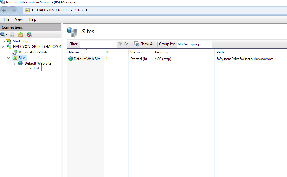Open the Group by No Grouping dropdown

pyautogui.click(x=194, y=44)
